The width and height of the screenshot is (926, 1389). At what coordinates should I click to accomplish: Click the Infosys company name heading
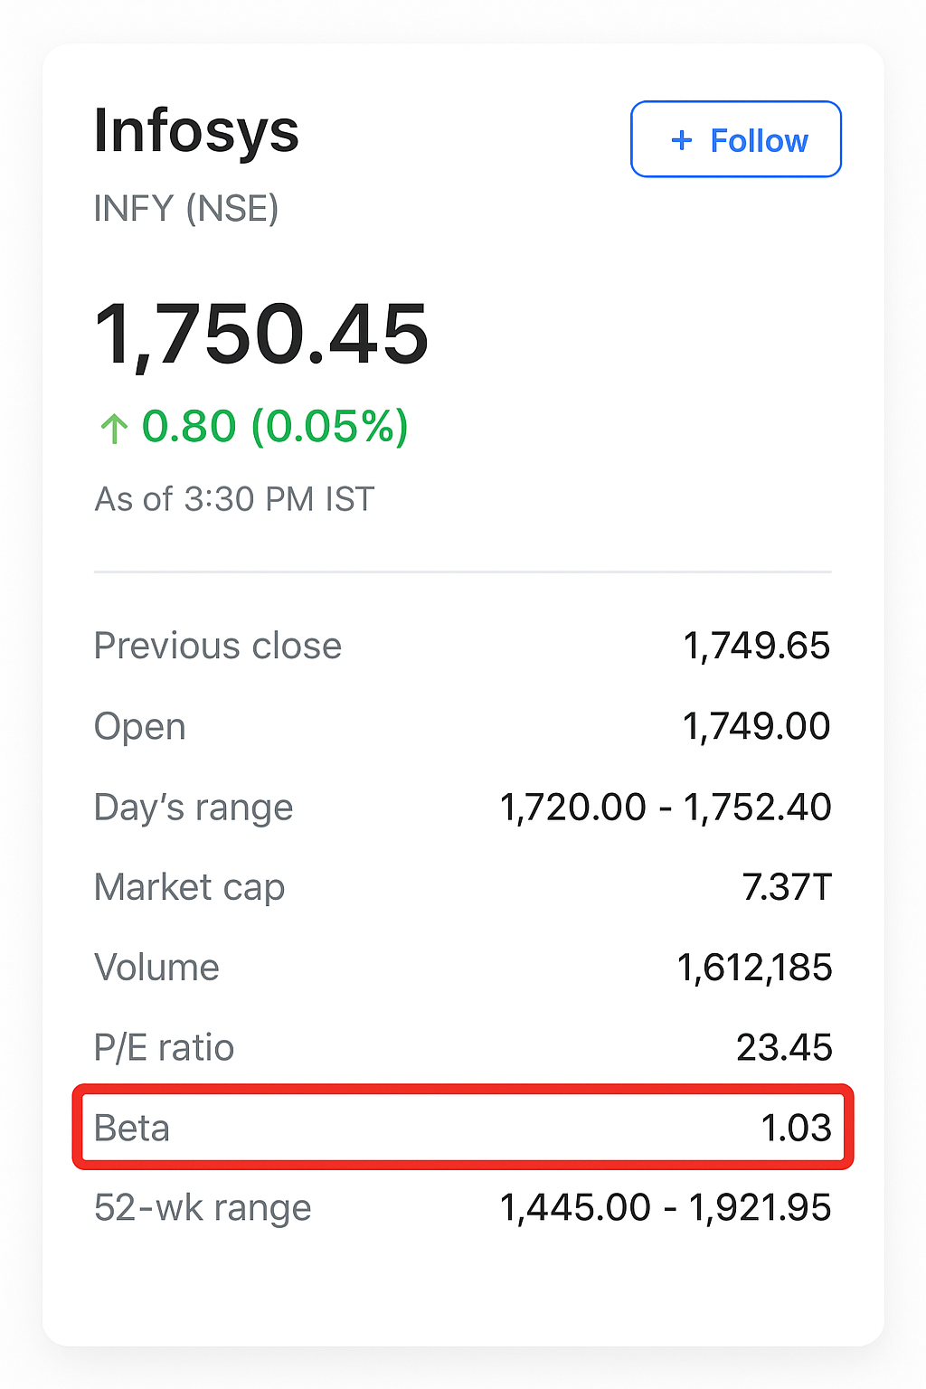pyautogui.click(x=196, y=131)
